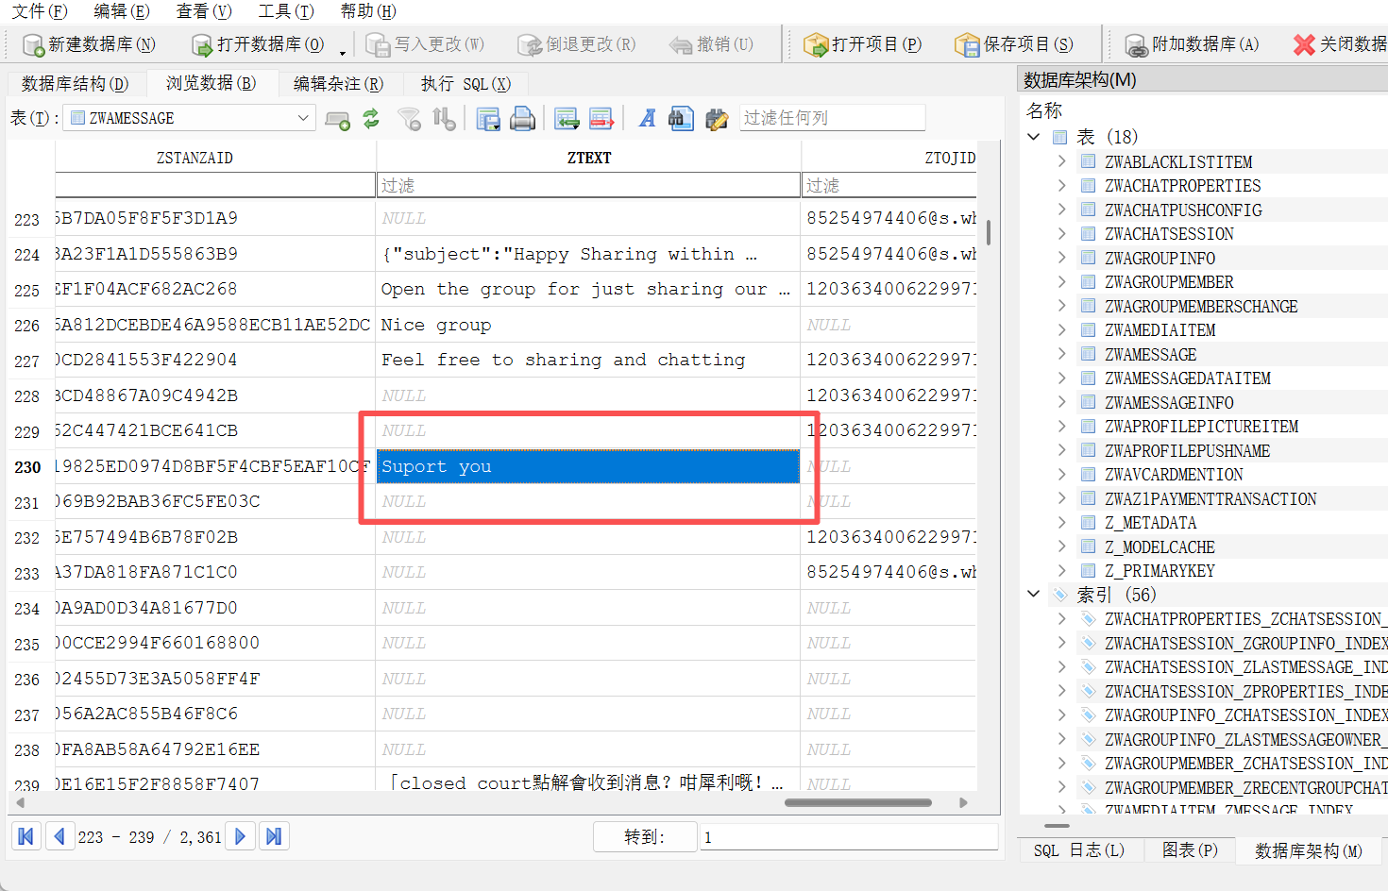This screenshot has height=891, width=1388.
Task: Click the New Database (新建数据库) toolbar button
Action: 89,44
